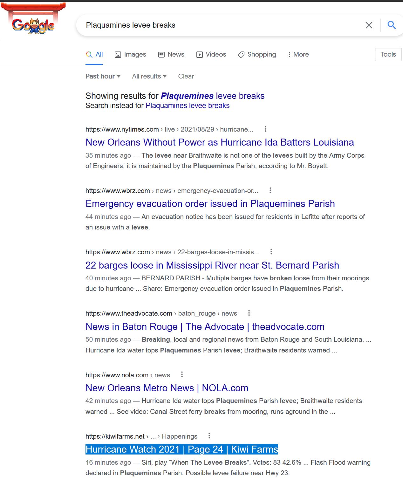The width and height of the screenshot is (403, 492).
Task: Open Hurricane Watch 2021 Kiwi Farms link
Action: (x=182, y=449)
